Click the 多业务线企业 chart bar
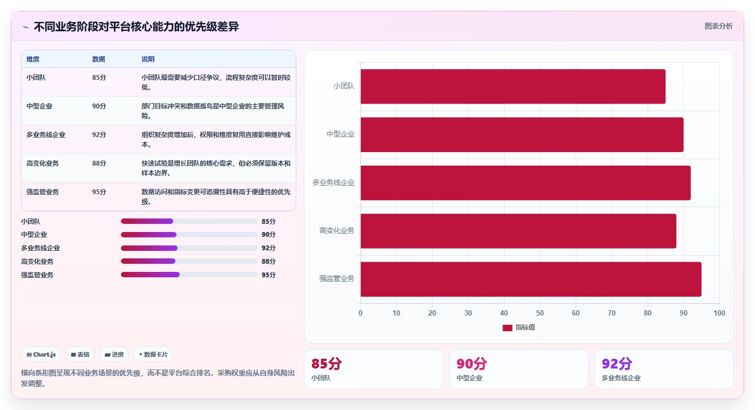 coord(526,183)
